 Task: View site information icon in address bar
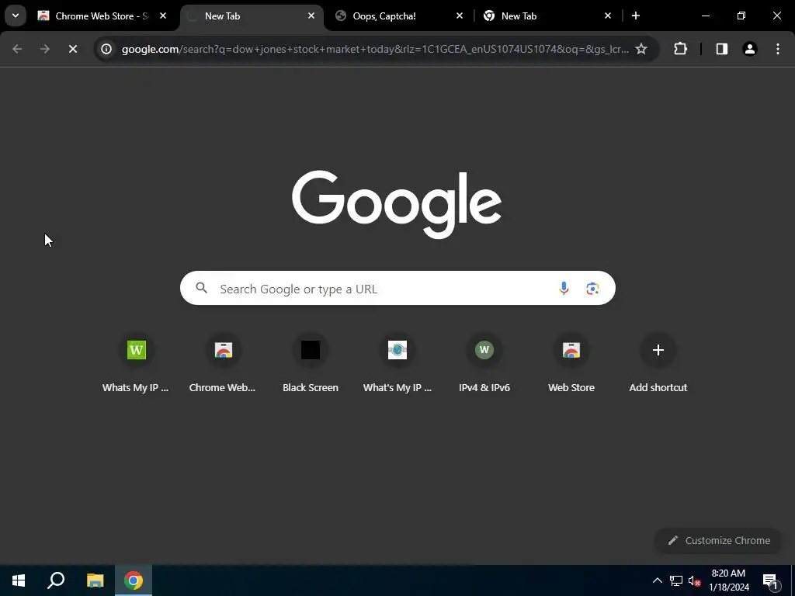(x=106, y=49)
